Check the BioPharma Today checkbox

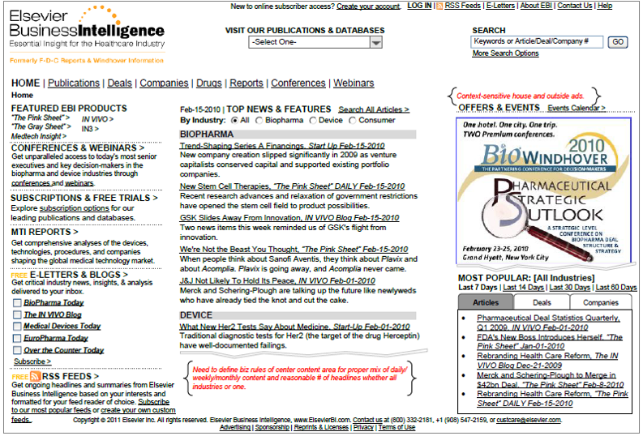(17, 303)
